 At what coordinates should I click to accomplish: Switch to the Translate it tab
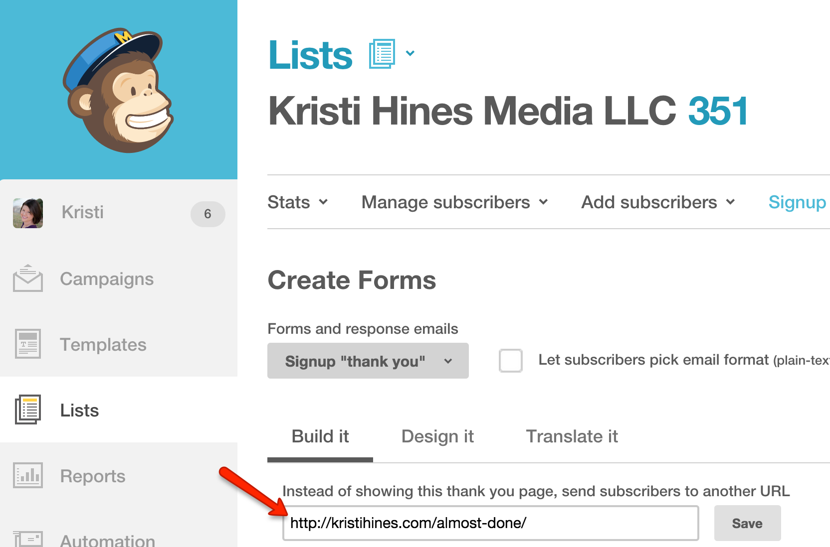(572, 436)
